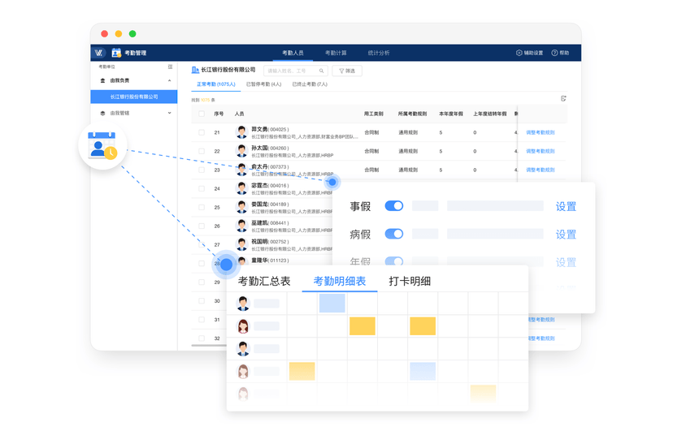This screenshot has width=673, height=448.
Task: Expand the 由我管辖 section chevron
Action: pos(170,113)
